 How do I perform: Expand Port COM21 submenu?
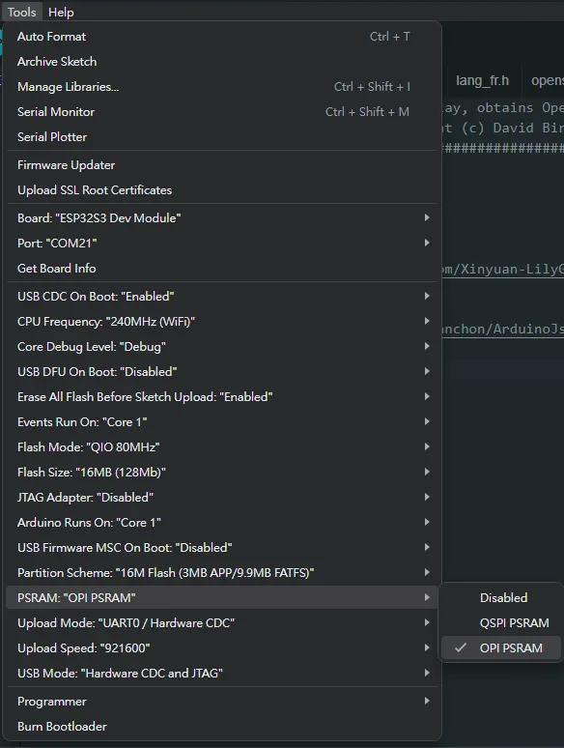[x=222, y=244]
